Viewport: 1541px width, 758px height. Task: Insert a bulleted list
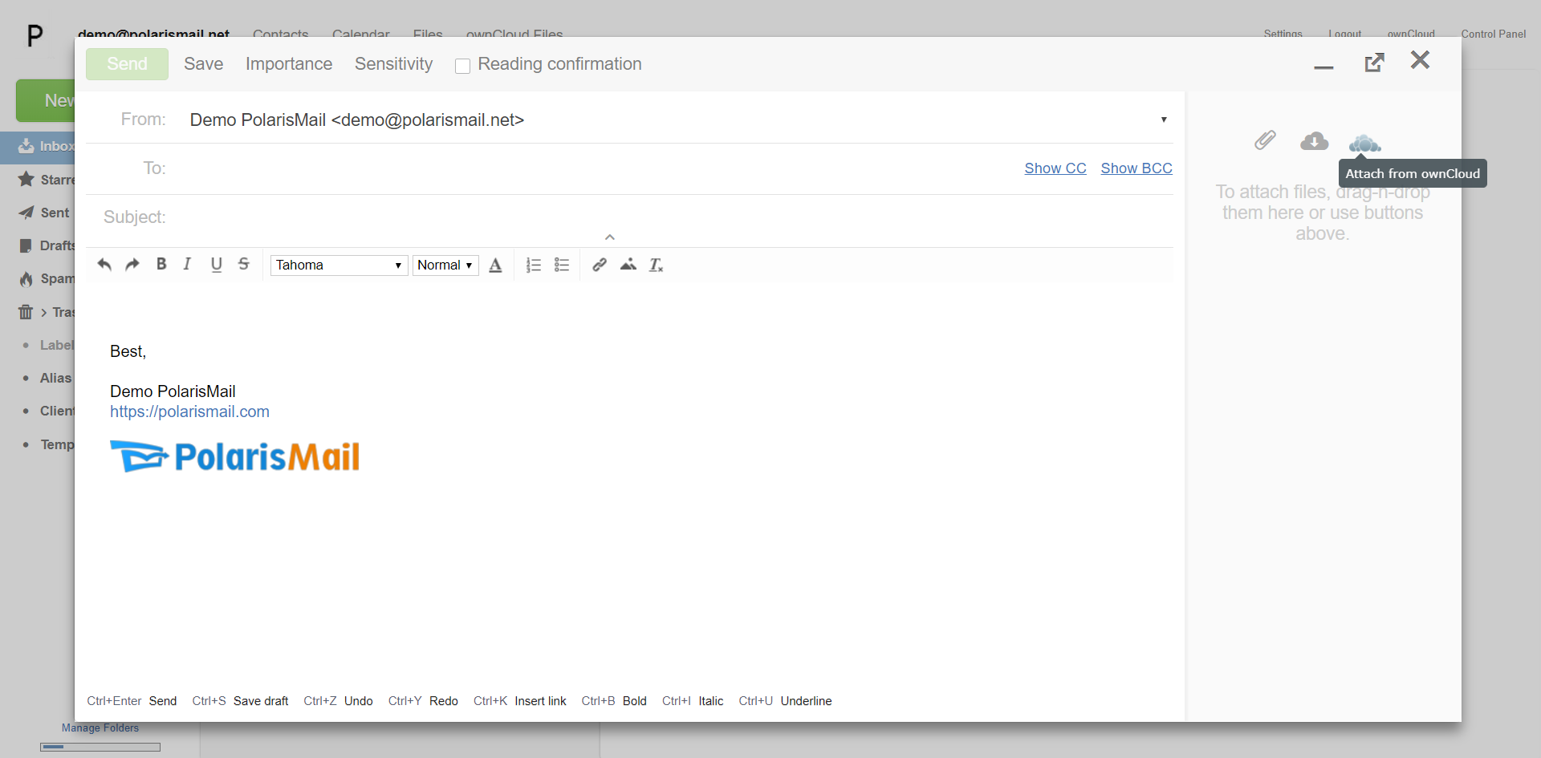[562, 265]
